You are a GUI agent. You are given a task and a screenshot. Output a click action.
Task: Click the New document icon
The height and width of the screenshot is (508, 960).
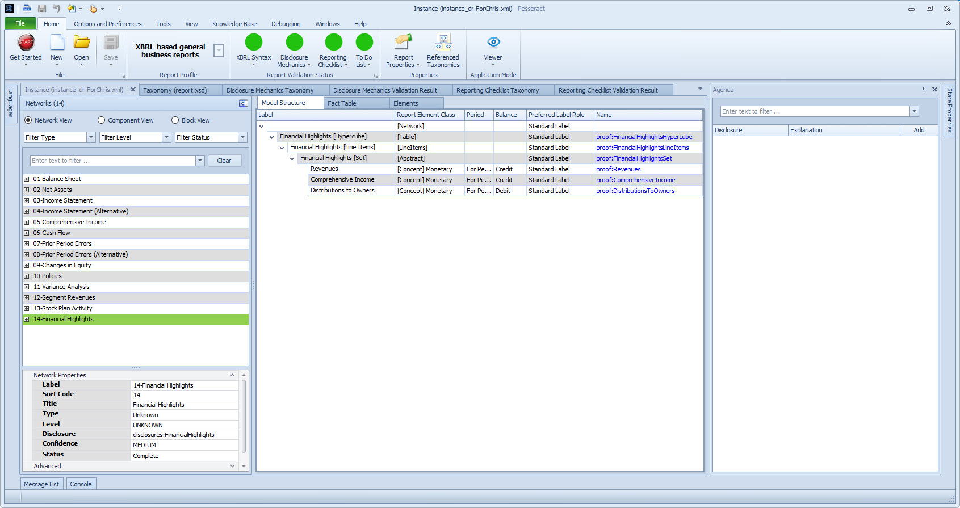pos(57,43)
